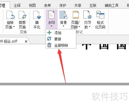This screenshot has width=129, height=106.
Task: Expand the 贝茨数 dropdown arrow
Action: pyautogui.click(x=89, y=27)
